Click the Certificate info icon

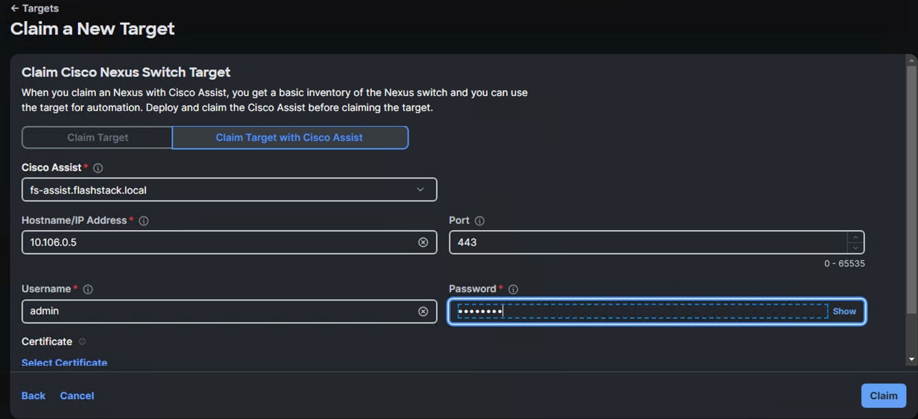pyautogui.click(x=81, y=341)
